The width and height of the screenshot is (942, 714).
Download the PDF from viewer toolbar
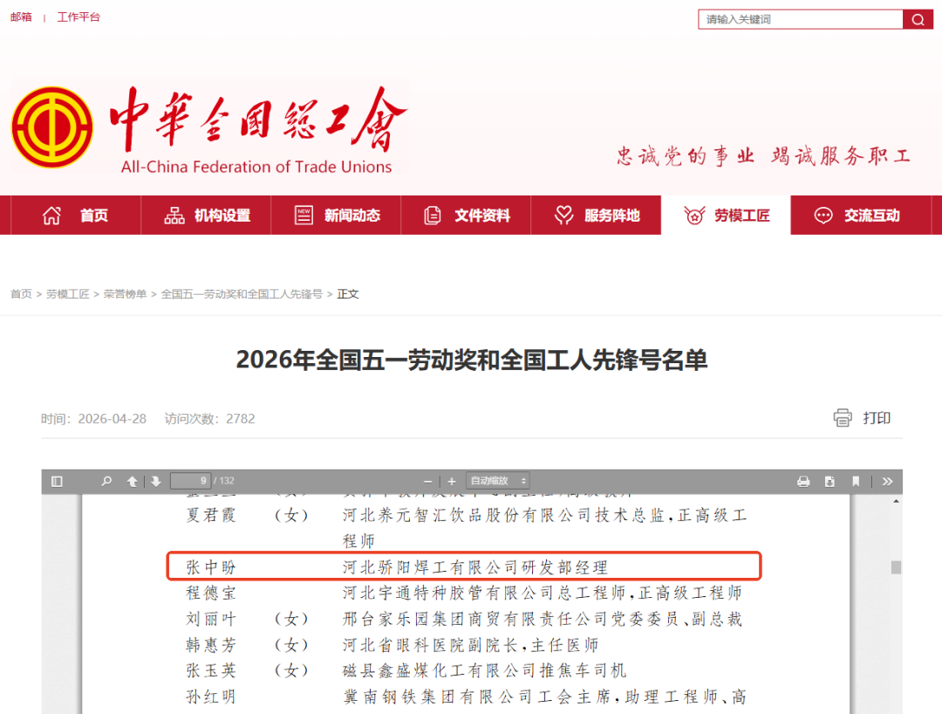pos(829,482)
